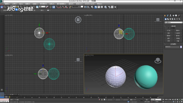Select Cameras category in Create panel
Screen dimensions: 183x103
coord(172,19)
